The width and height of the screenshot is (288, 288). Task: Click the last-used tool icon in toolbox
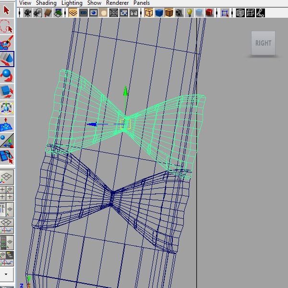pyautogui.click(x=7, y=157)
